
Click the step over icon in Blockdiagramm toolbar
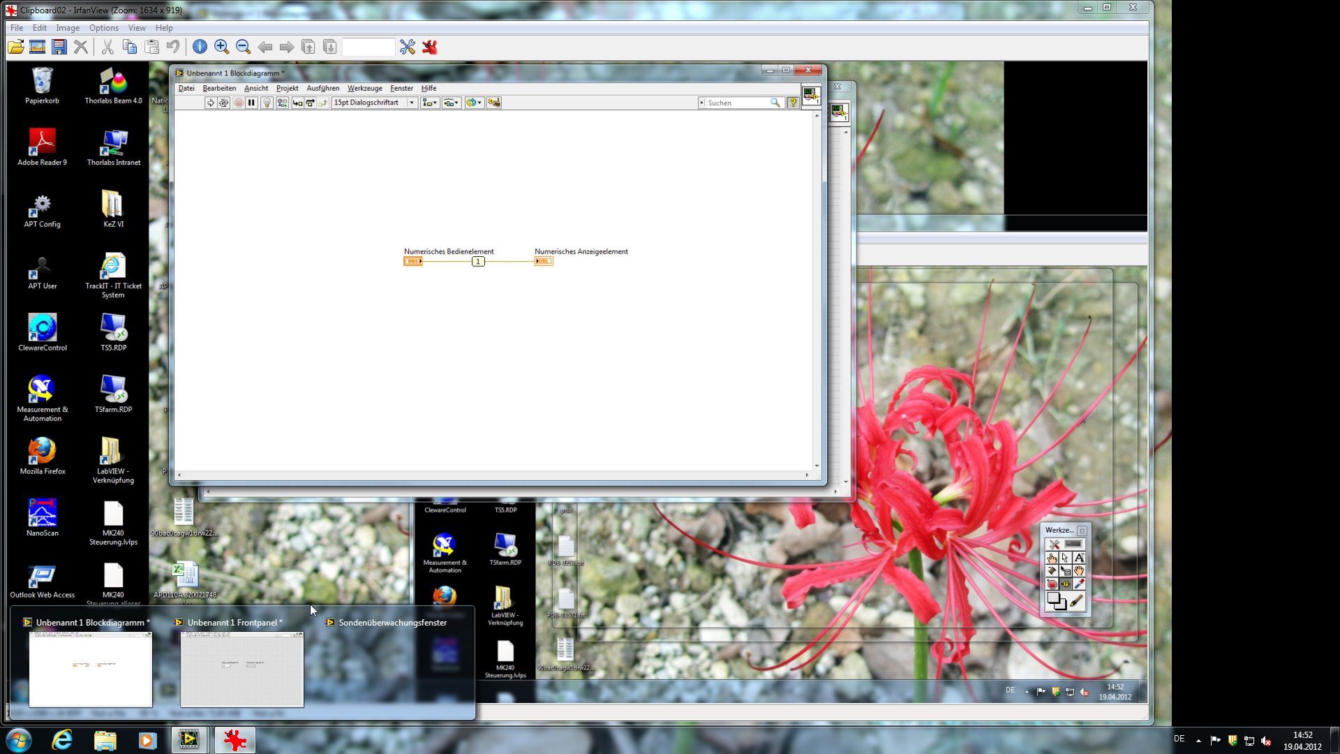[x=310, y=103]
